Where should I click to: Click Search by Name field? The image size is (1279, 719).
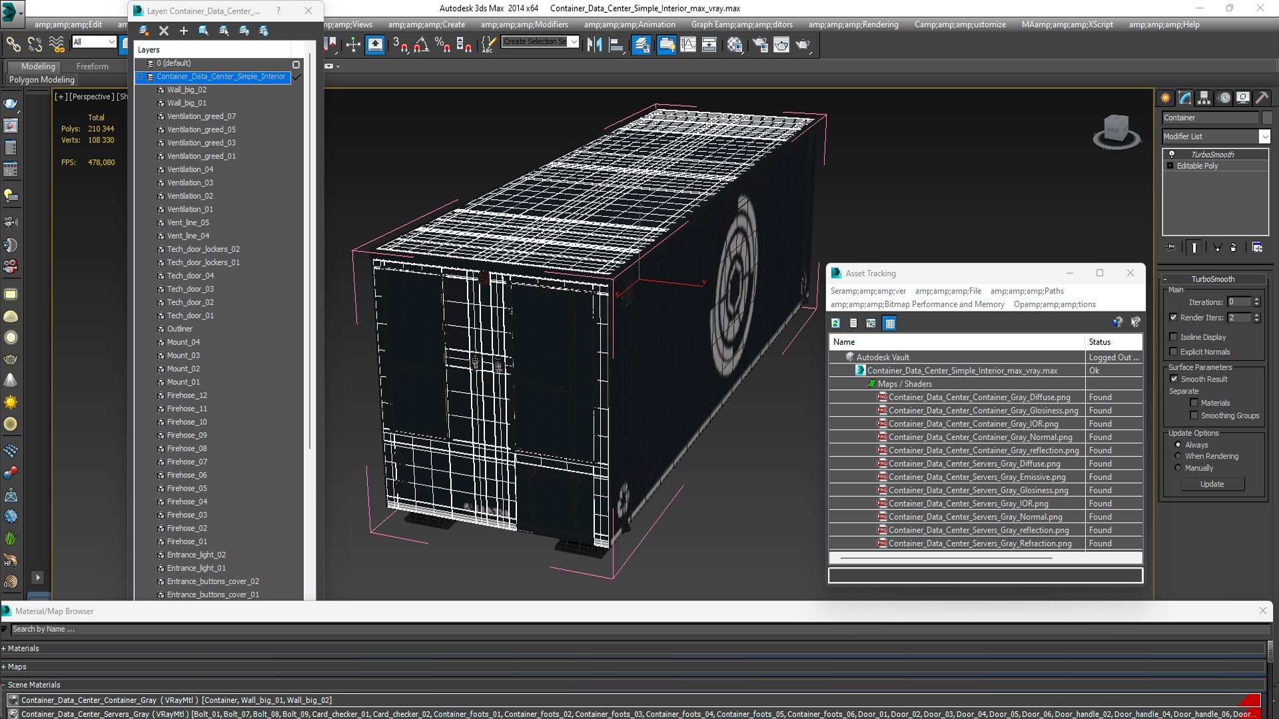click(639, 629)
